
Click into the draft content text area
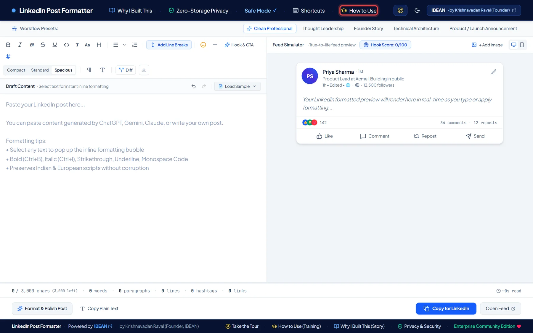tap(133, 188)
